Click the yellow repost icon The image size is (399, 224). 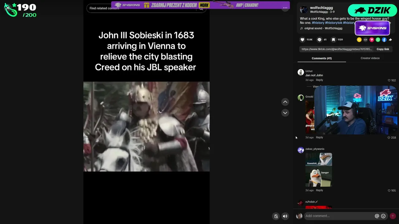pos(359,40)
